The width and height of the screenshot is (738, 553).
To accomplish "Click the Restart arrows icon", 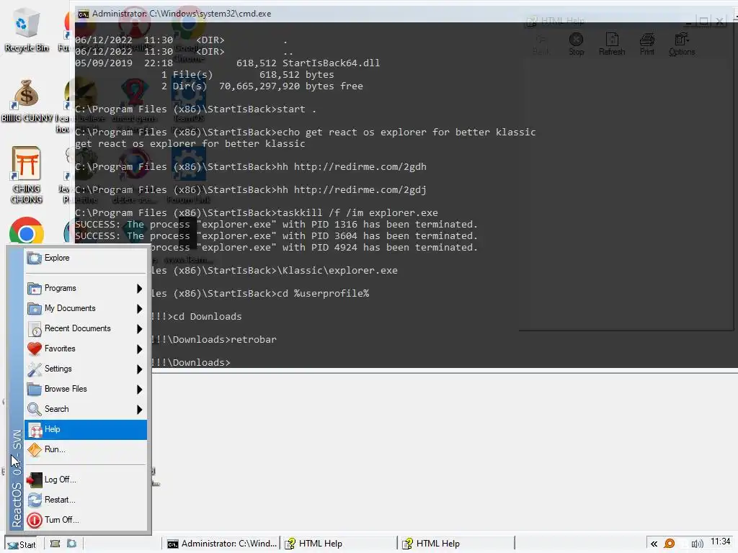I will [35, 500].
